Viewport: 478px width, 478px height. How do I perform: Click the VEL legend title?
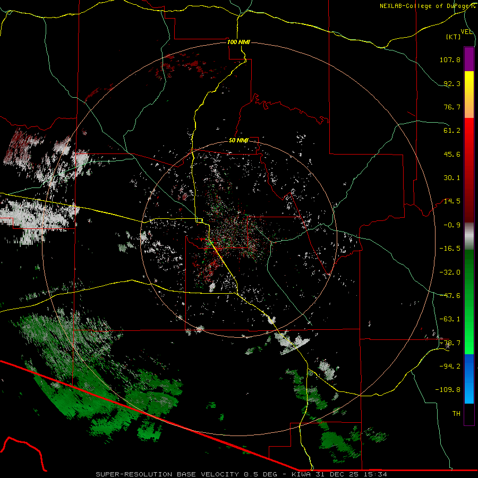coord(466,32)
